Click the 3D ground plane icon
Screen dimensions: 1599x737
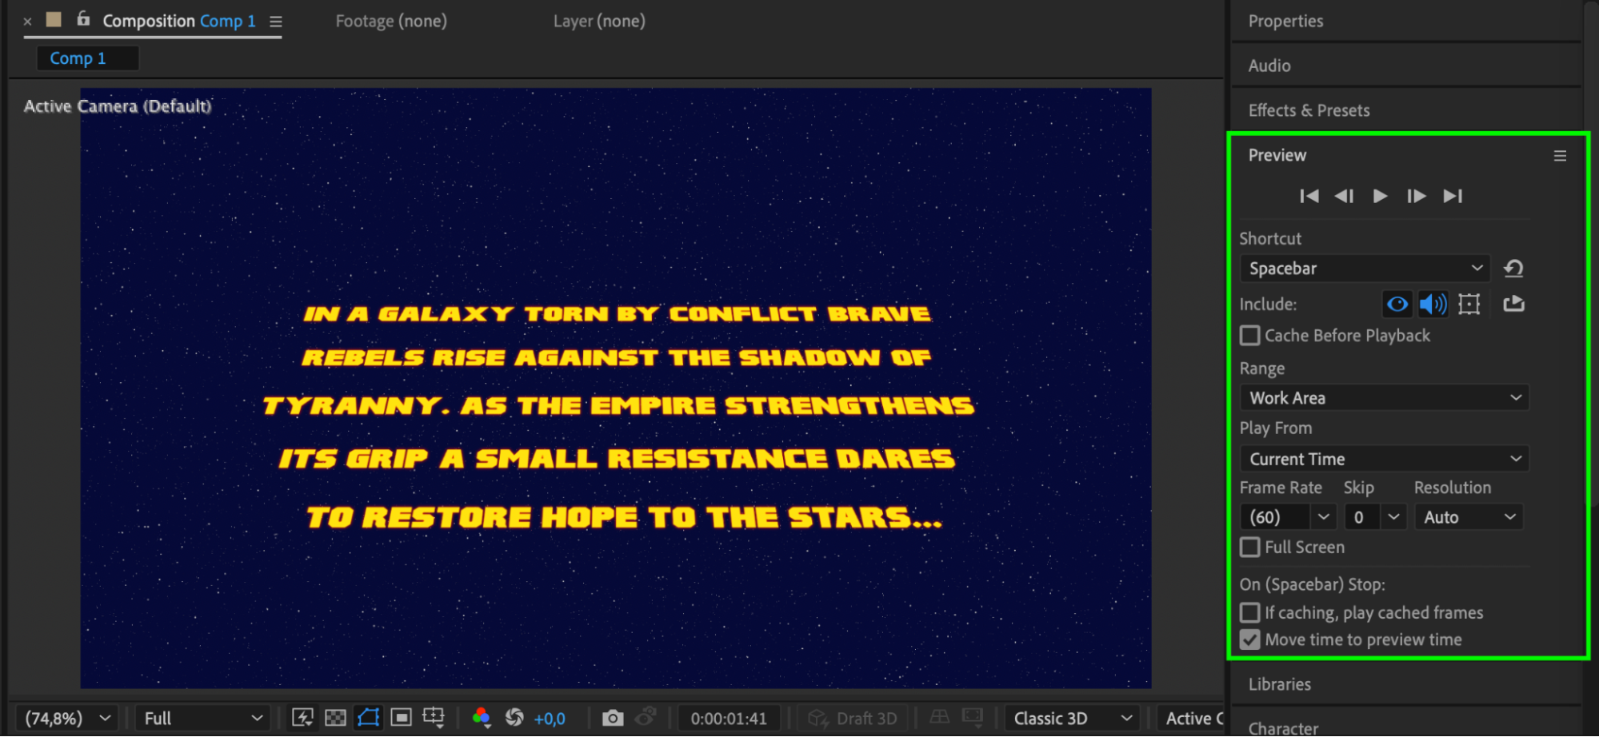tap(940, 717)
